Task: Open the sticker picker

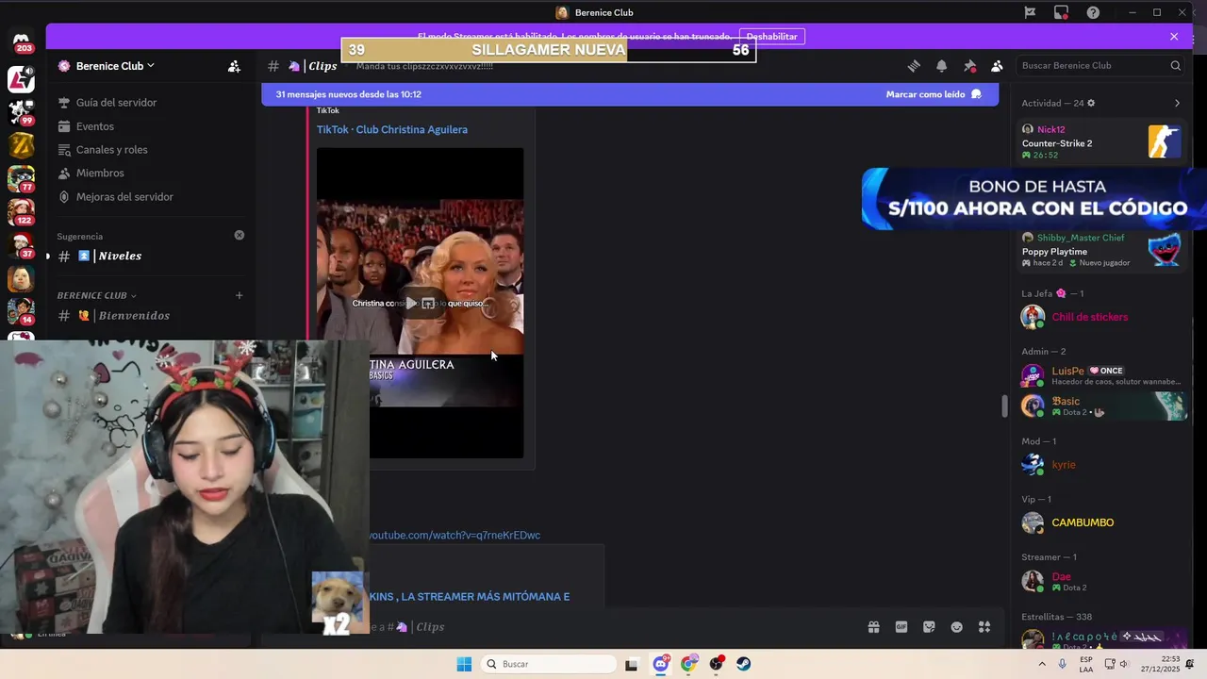Action: [929, 627]
